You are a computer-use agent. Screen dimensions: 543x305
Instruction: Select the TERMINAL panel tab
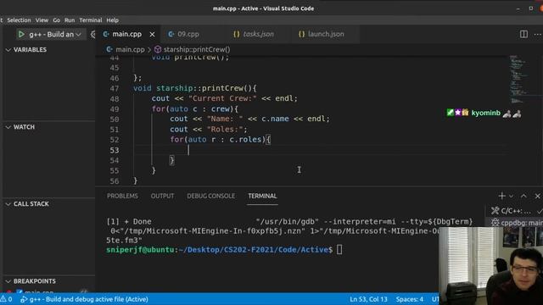(262, 196)
